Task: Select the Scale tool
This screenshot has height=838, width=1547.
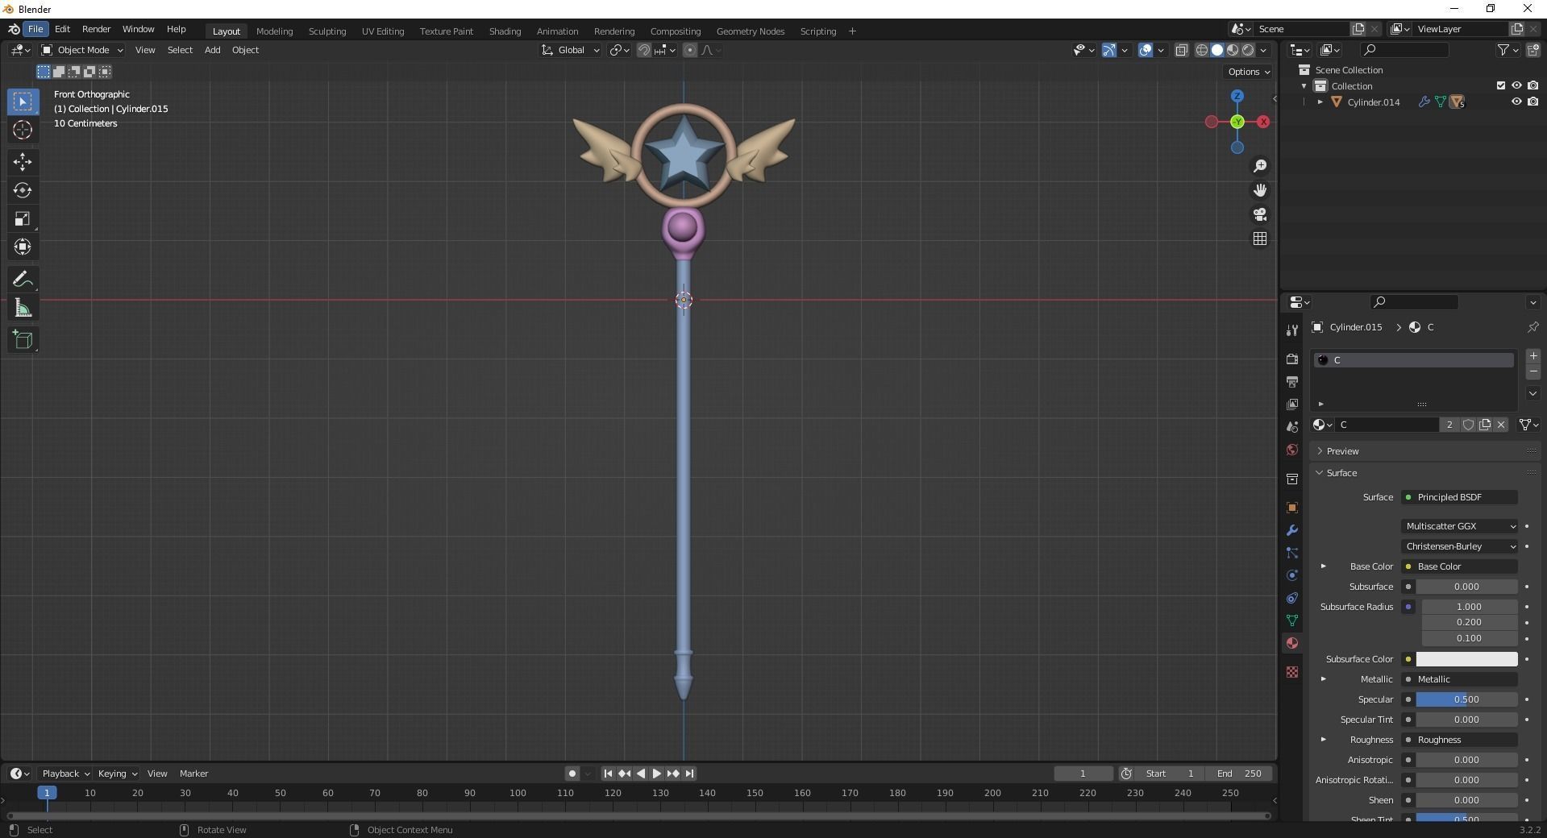Action: 23,218
